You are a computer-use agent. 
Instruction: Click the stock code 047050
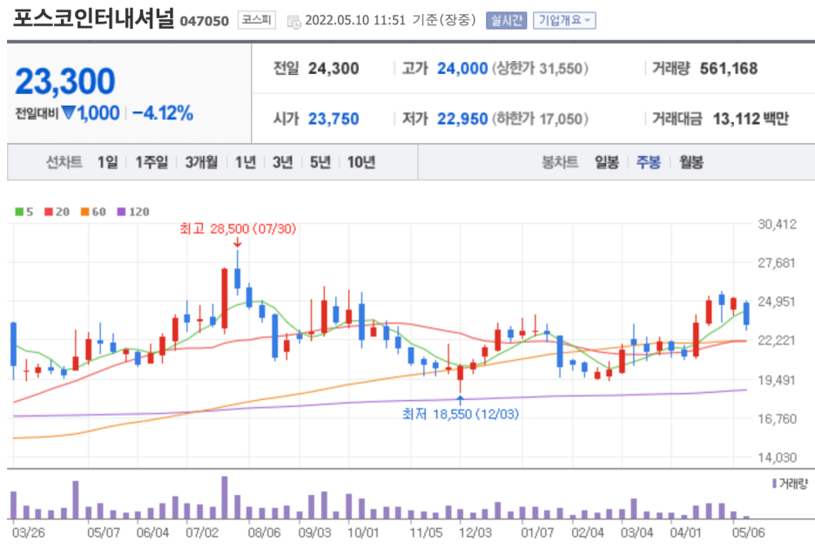pos(205,21)
